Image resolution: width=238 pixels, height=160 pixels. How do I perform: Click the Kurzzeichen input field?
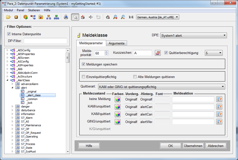(x=143, y=53)
